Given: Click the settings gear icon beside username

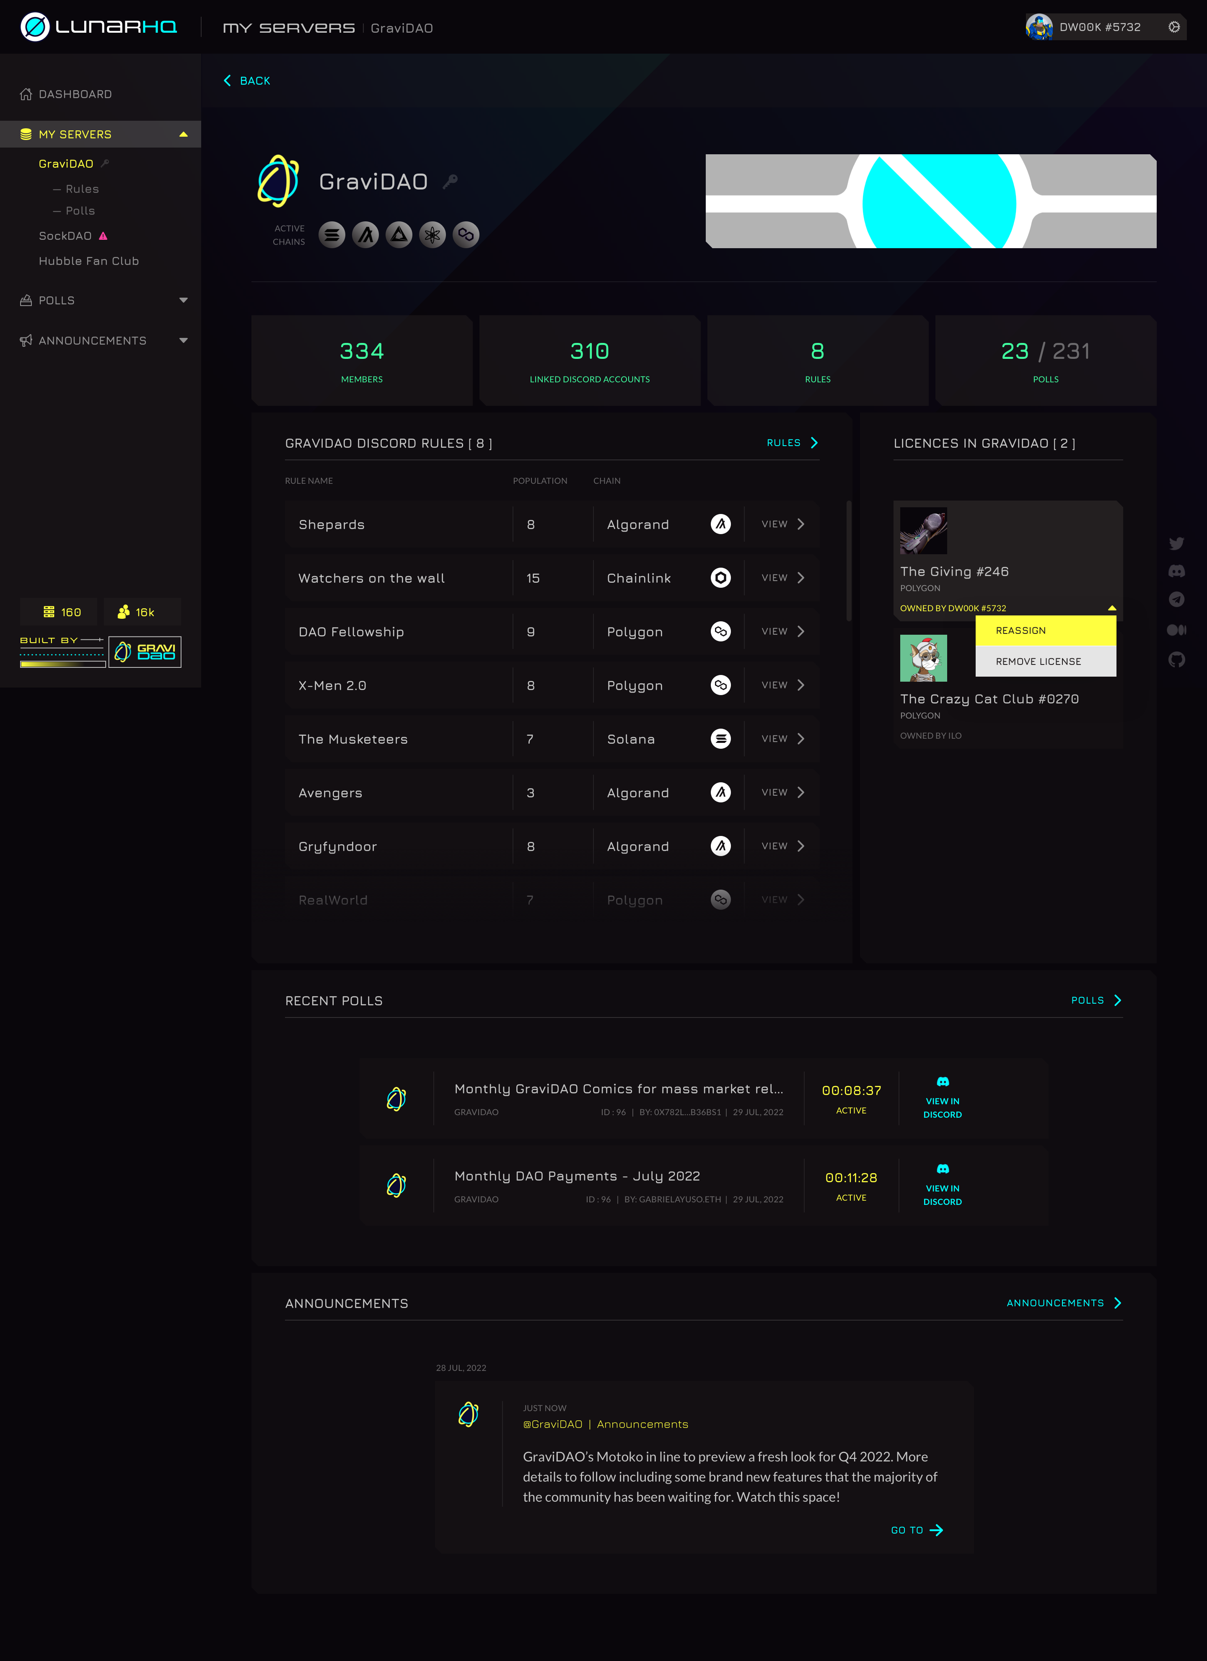Looking at the screenshot, I should [1173, 27].
